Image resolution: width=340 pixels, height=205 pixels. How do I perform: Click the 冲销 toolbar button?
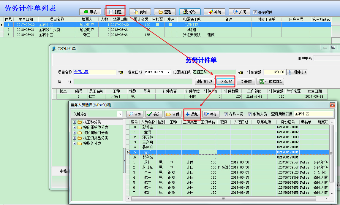tap(215, 12)
